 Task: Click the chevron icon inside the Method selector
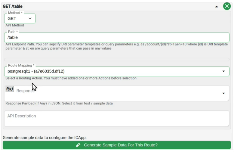(30, 18)
